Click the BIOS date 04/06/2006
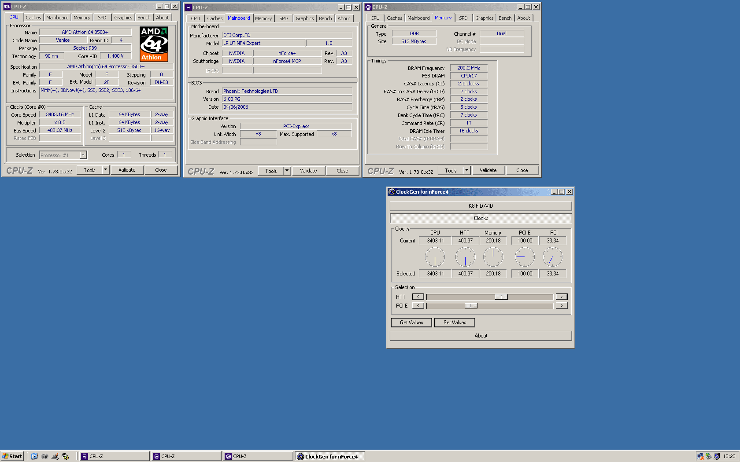The image size is (740, 462). 287,107
